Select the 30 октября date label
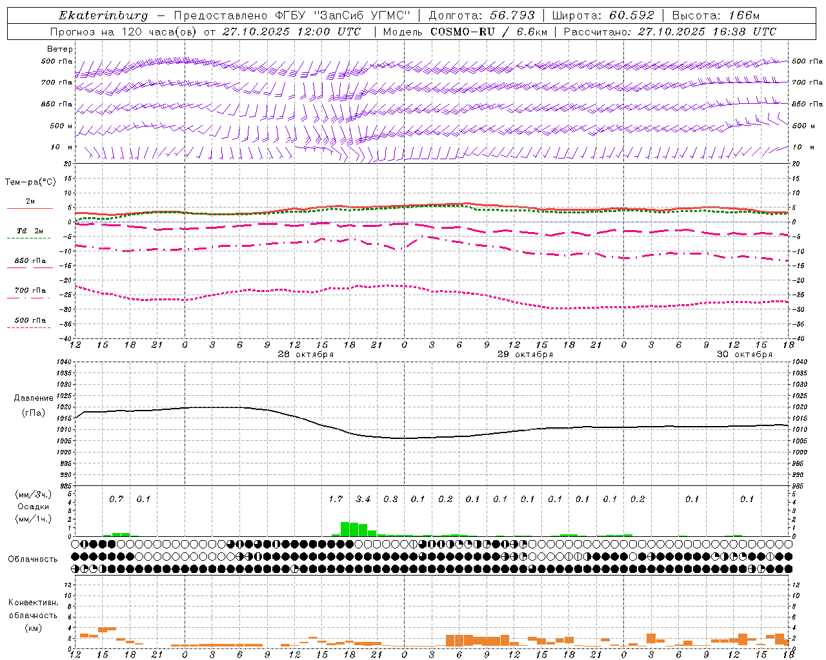The height and width of the screenshot is (660, 826). pyautogui.click(x=745, y=354)
